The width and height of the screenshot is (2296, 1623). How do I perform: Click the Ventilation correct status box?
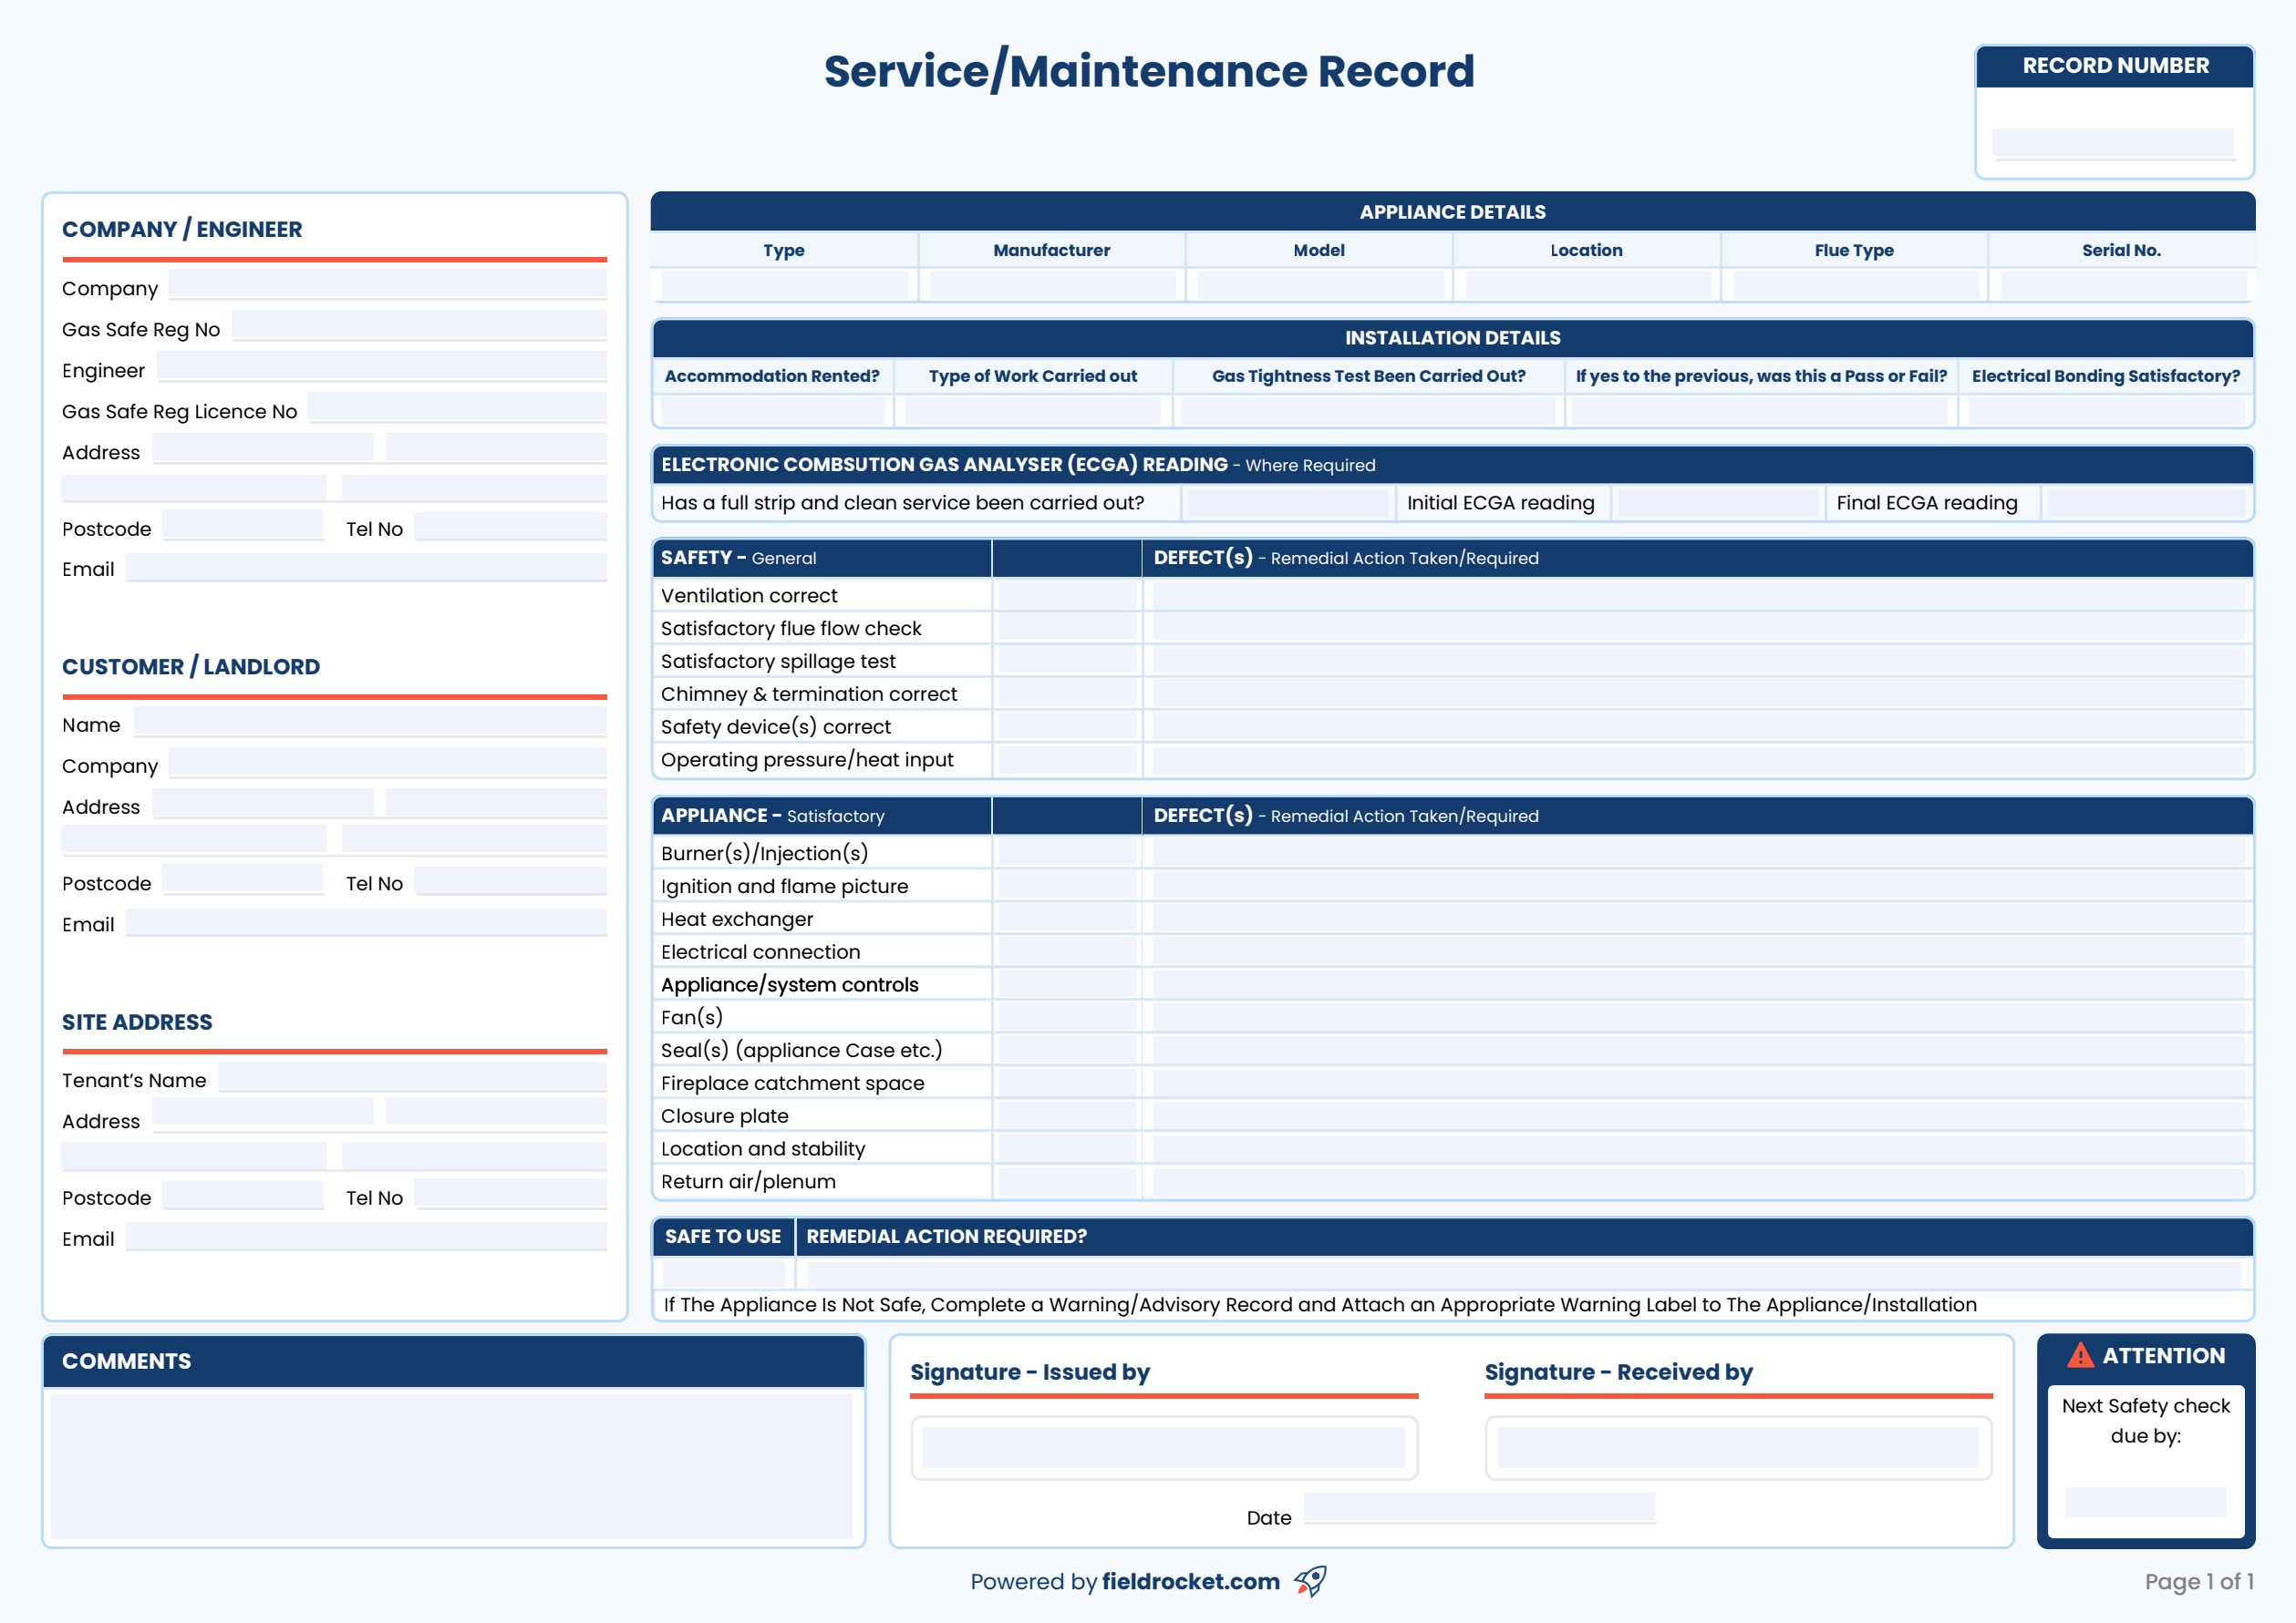coord(1065,595)
